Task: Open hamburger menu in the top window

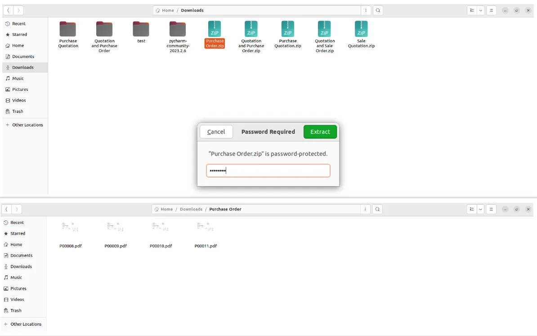Action: pos(491,10)
